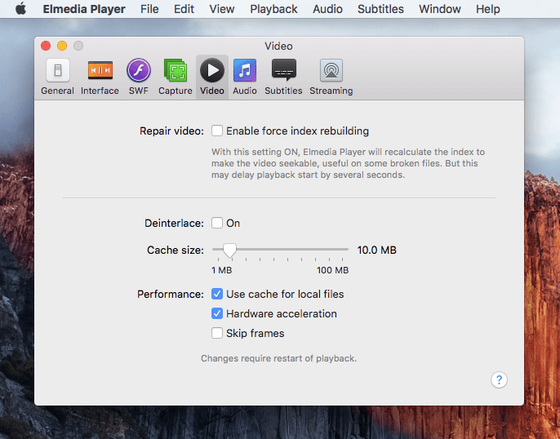560x439 pixels.
Task: Switch to the Interface preferences pane
Action: click(100, 77)
